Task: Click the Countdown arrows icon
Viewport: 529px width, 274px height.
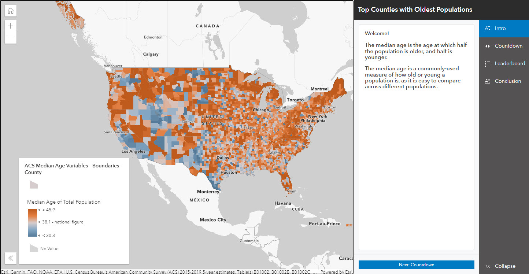Action: click(488, 46)
